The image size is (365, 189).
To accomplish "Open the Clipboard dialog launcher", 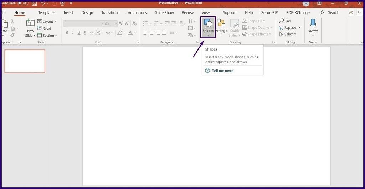I will [20, 42].
